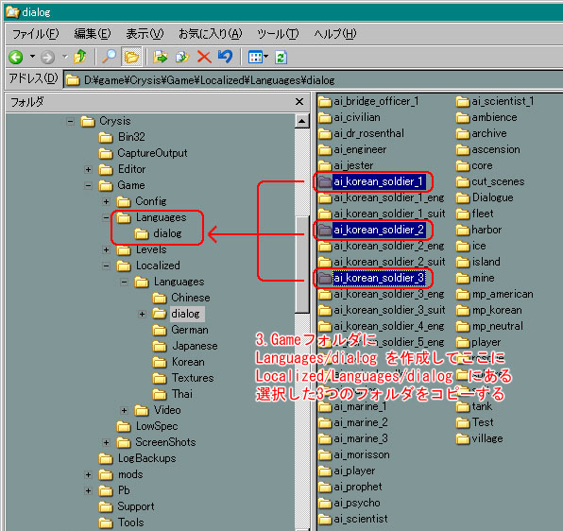Select the ai_civilian folder icon
563x531 pixels.
point(325,118)
